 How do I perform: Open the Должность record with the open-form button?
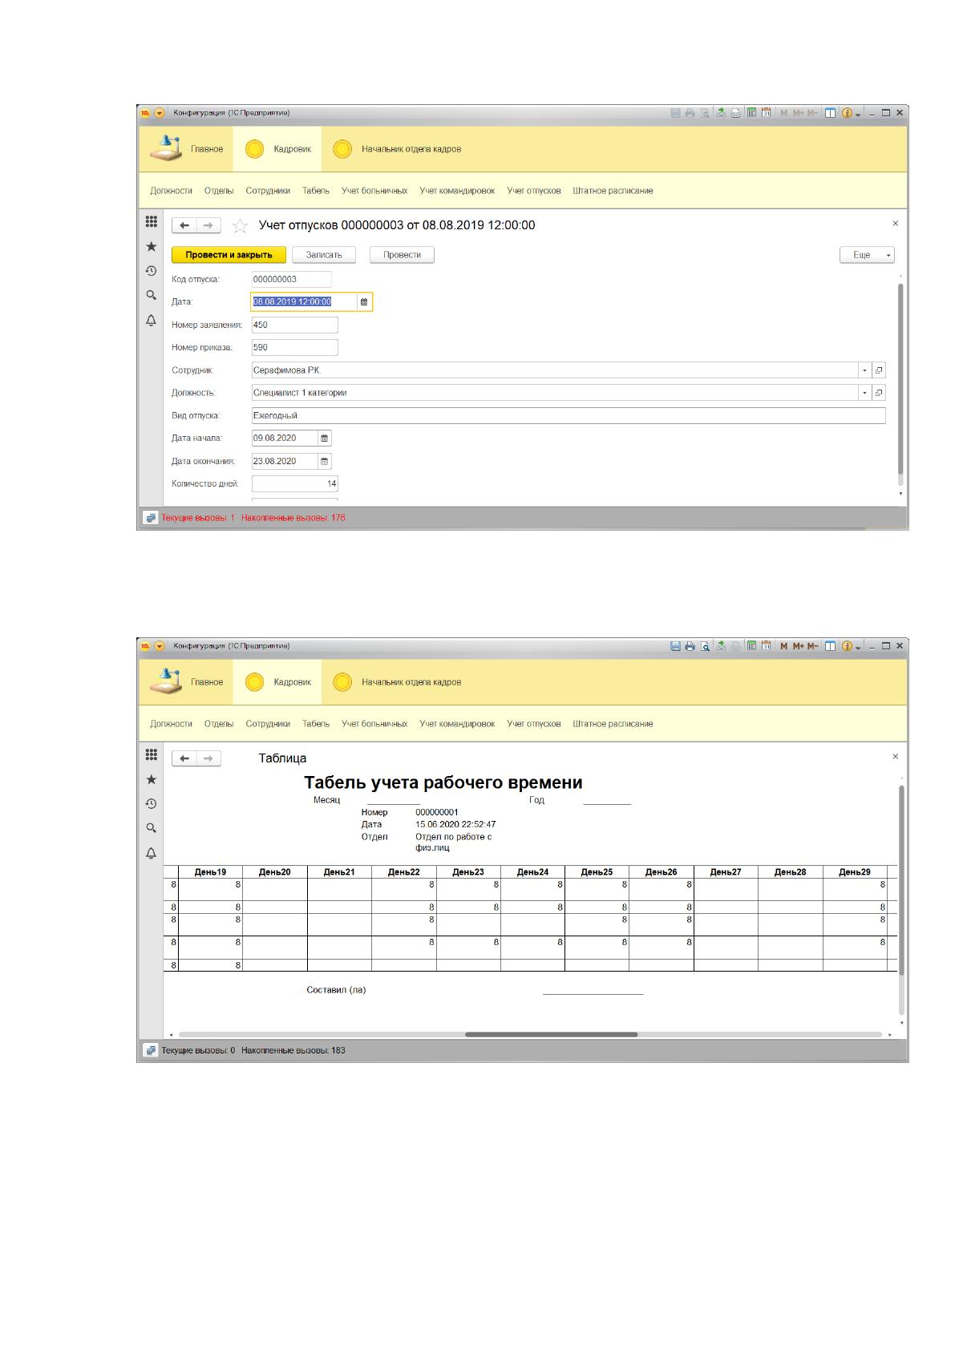[879, 393]
